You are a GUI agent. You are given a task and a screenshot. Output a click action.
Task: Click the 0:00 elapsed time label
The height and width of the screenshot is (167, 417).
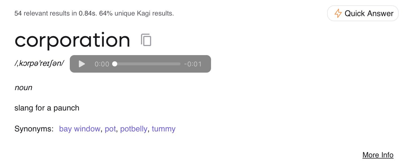pyautogui.click(x=102, y=64)
